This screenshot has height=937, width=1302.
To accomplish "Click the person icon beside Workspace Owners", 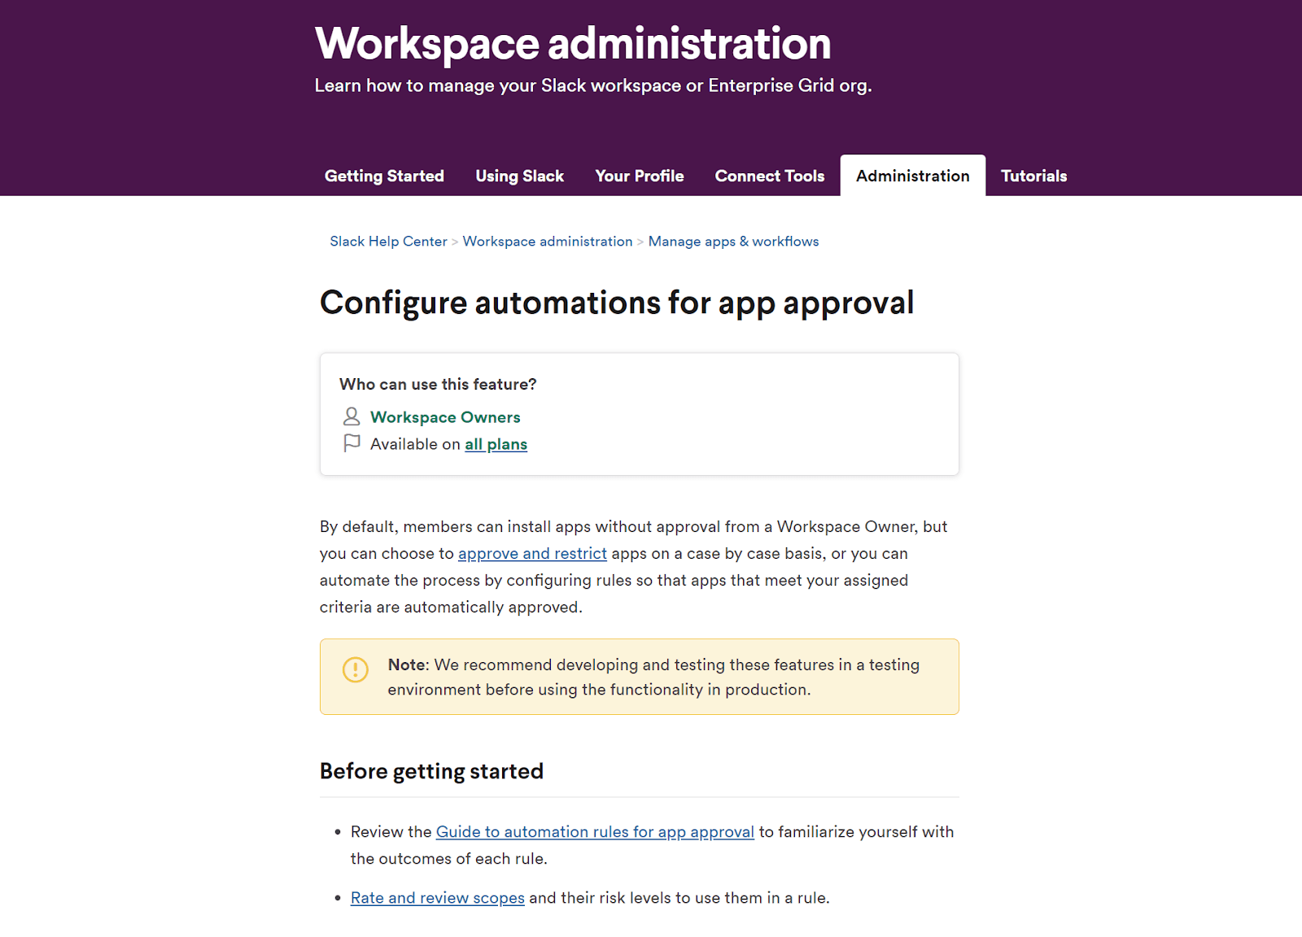I will click(351, 416).
